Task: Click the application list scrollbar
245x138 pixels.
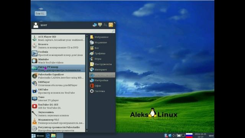Action: 87,83
